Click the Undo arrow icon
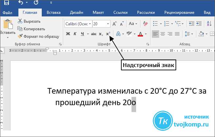 click(x=21, y=3)
